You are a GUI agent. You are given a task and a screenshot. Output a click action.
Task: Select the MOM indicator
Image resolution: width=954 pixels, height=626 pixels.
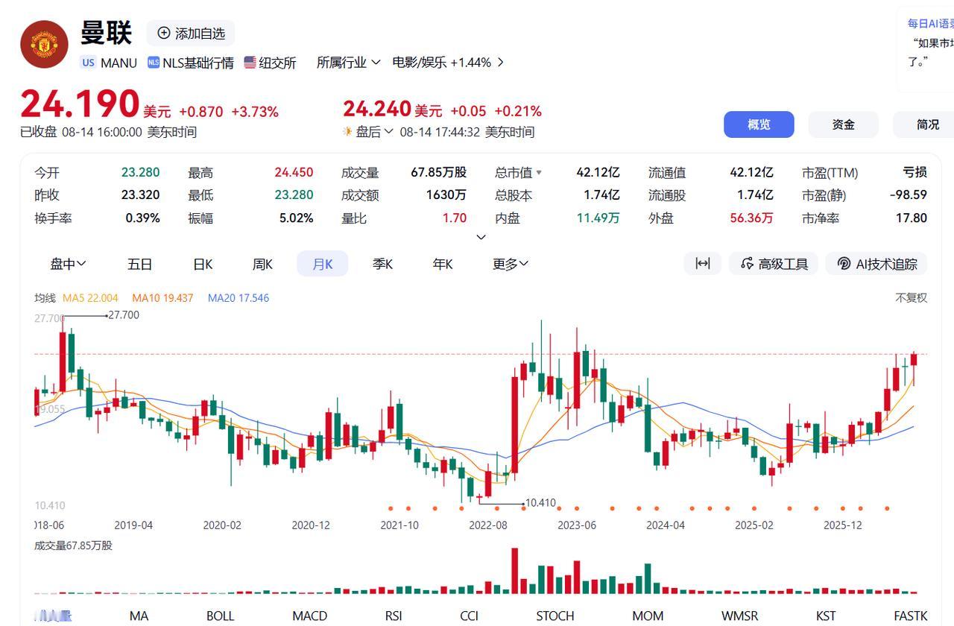click(648, 616)
